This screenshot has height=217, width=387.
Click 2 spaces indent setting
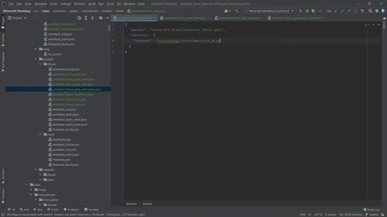tap(331, 215)
